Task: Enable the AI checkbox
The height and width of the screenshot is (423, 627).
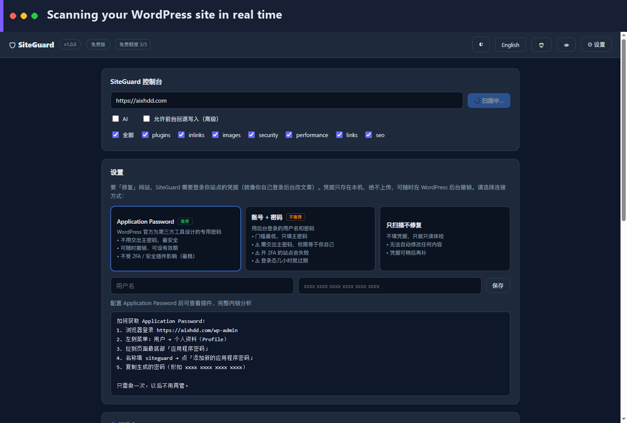Action: [x=116, y=118]
